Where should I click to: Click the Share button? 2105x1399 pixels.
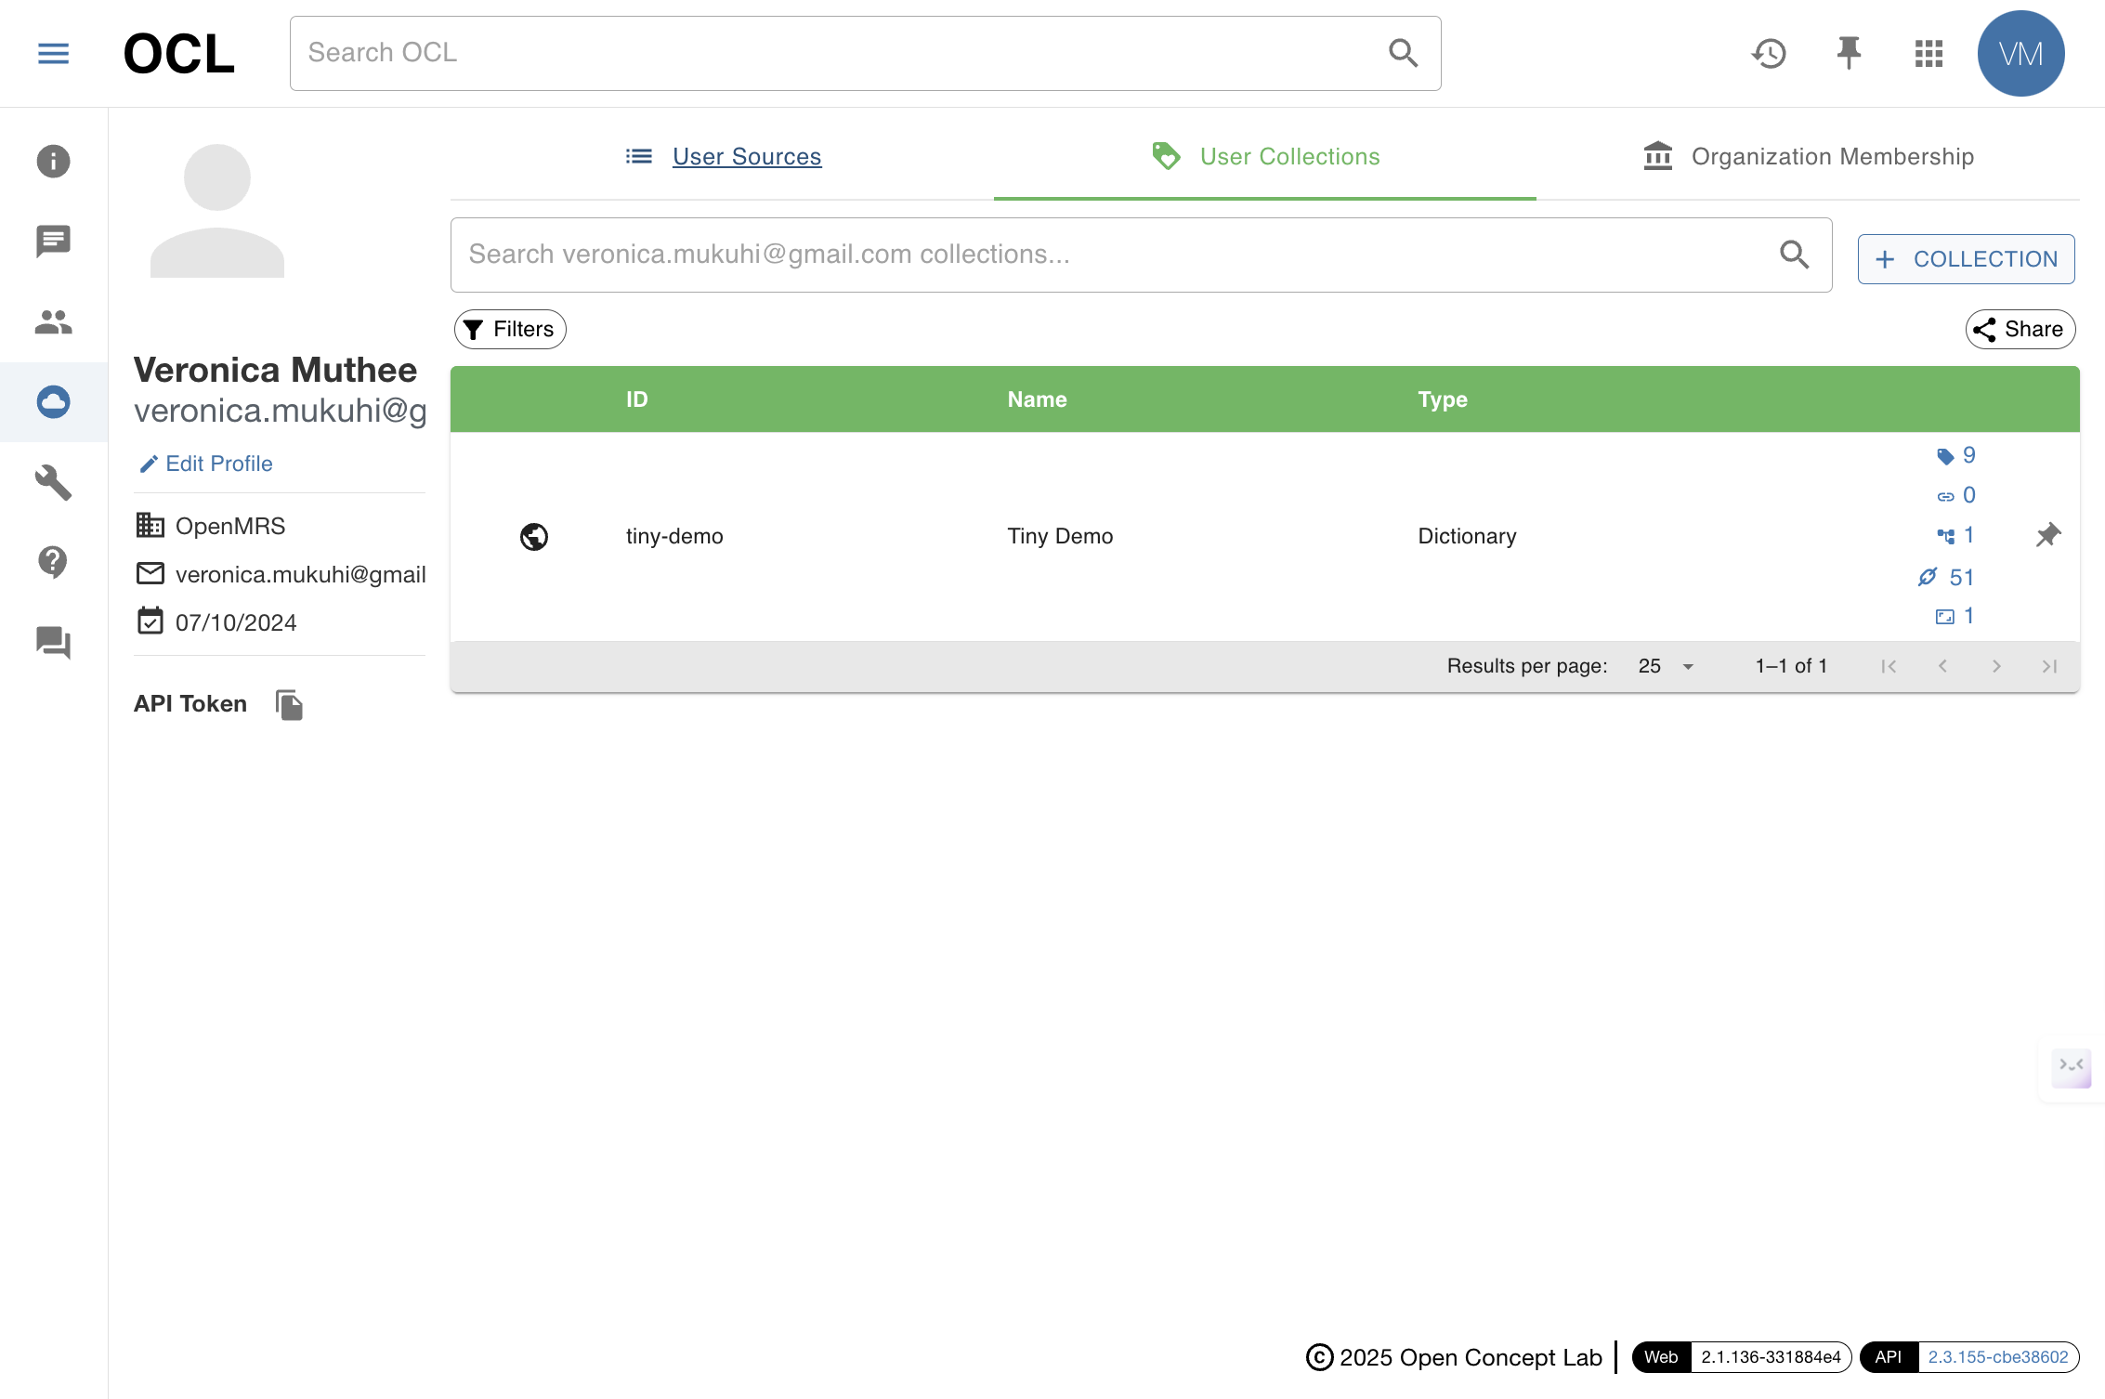click(2020, 329)
